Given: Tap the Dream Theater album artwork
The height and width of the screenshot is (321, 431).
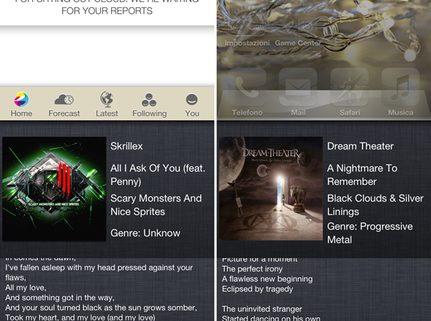Looking at the screenshot, I should pyautogui.click(x=271, y=189).
